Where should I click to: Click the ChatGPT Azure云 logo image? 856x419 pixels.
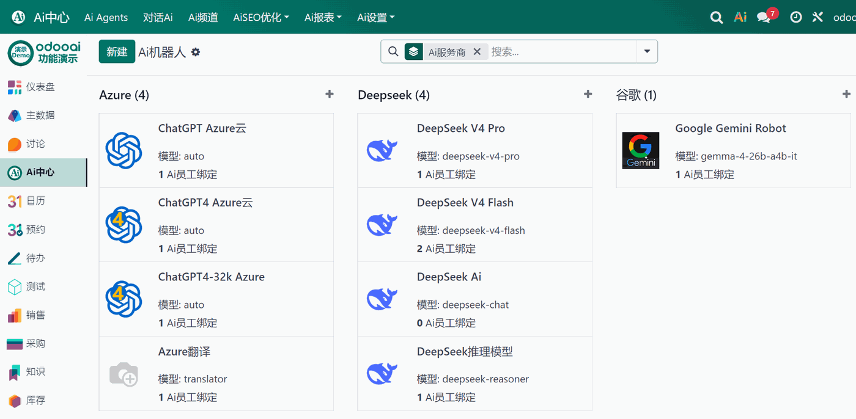(124, 150)
